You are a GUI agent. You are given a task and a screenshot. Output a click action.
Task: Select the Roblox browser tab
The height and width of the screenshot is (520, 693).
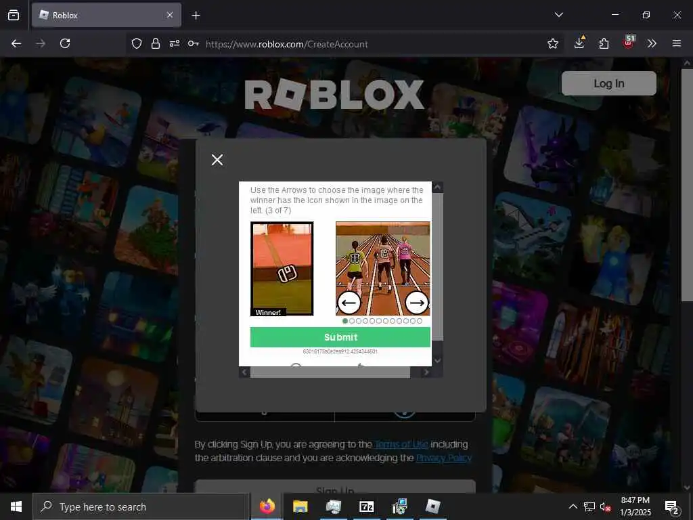(x=106, y=15)
